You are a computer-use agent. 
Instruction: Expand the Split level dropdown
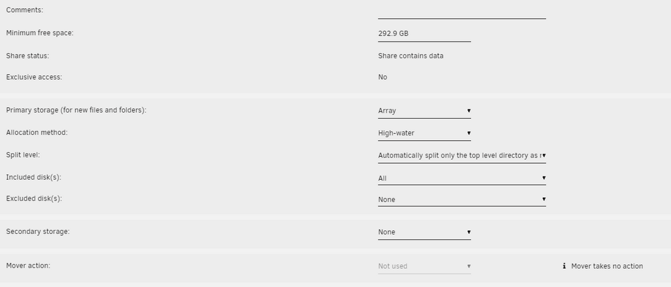coord(462,156)
